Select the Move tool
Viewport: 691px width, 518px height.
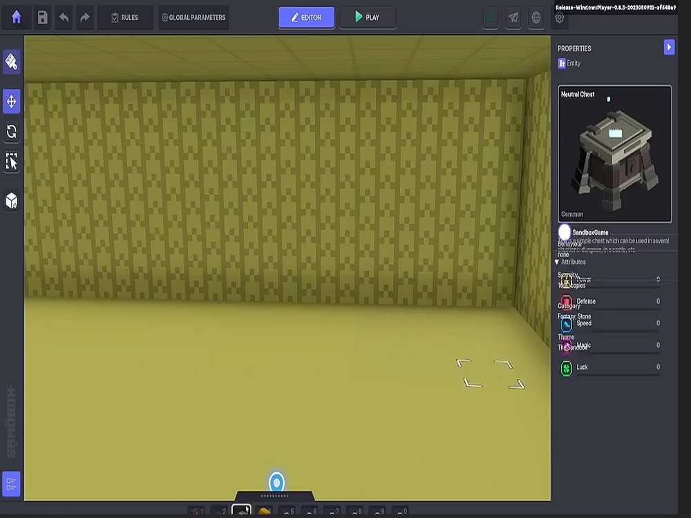pyautogui.click(x=10, y=100)
